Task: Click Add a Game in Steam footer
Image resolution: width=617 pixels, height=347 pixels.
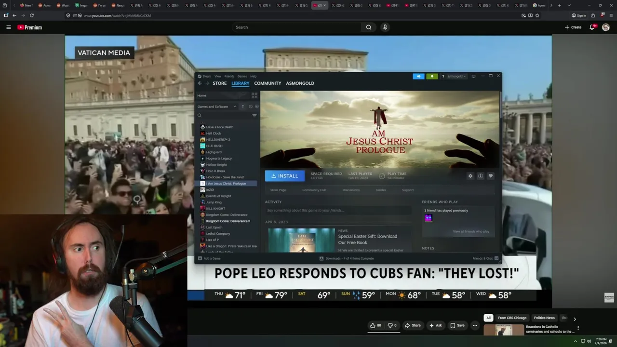Action: (x=209, y=258)
